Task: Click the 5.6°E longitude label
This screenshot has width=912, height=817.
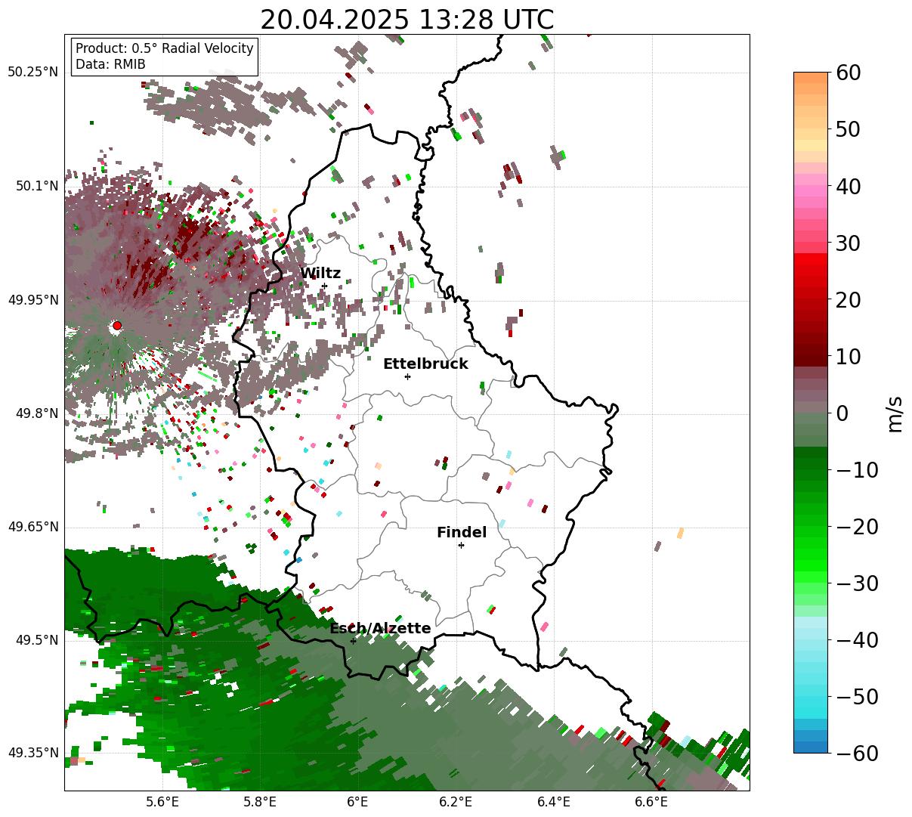Action: pos(163,802)
